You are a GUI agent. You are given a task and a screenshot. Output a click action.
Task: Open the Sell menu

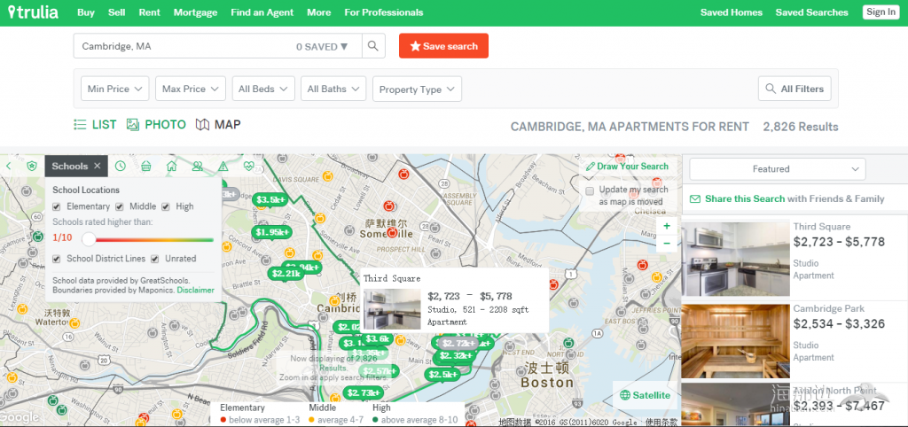pyautogui.click(x=116, y=12)
